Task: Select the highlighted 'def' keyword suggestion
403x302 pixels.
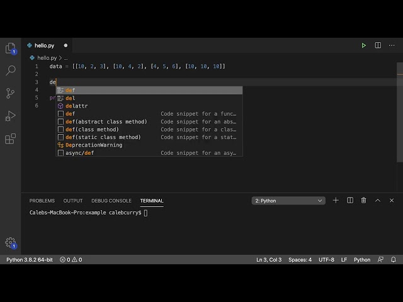Action: coord(149,90)
